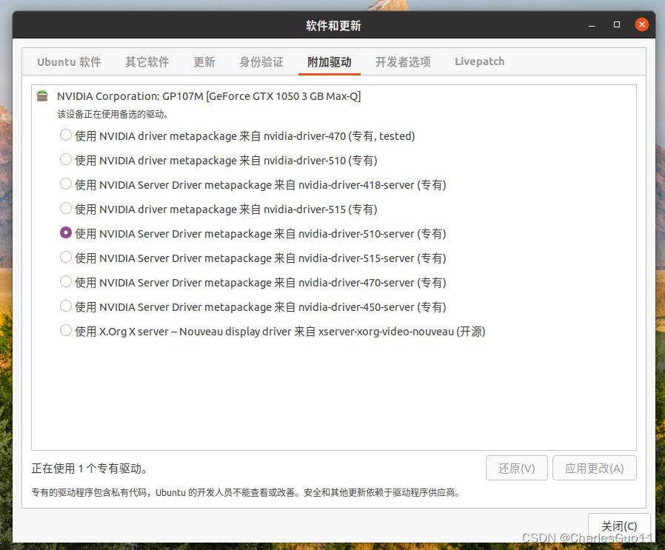Select the nvidia-driver-515 proprietary driver

tap(65, 209)
